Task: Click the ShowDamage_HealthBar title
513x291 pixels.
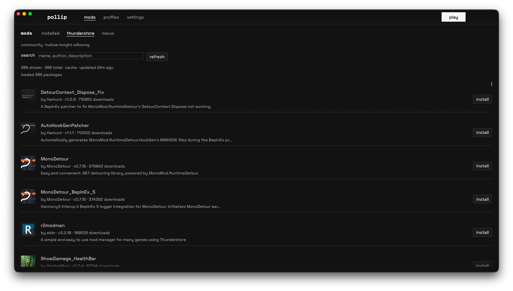Action: (68, 259)
